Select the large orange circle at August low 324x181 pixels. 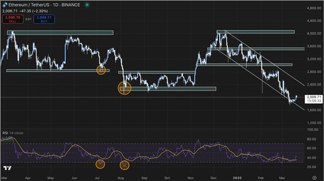124,88
